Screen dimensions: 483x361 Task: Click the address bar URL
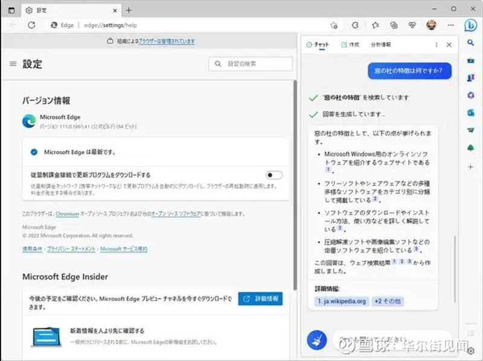(x=110, y=25)
